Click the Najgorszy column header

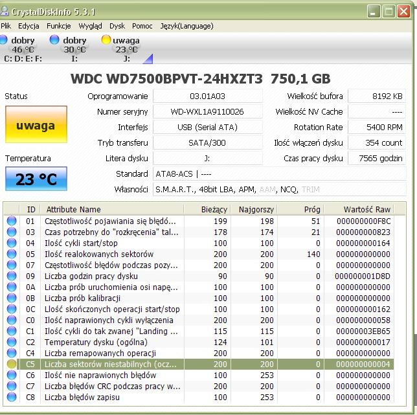254,210
